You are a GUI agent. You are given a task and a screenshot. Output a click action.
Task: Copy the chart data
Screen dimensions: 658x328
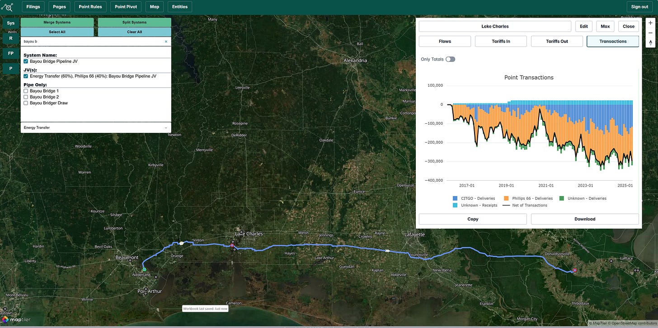[473, 219]
